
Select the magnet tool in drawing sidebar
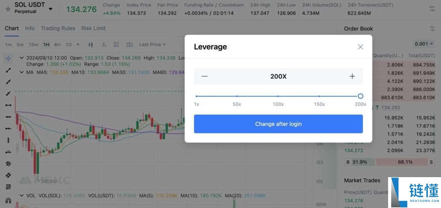pyautogui.click(x=8, y=201)
